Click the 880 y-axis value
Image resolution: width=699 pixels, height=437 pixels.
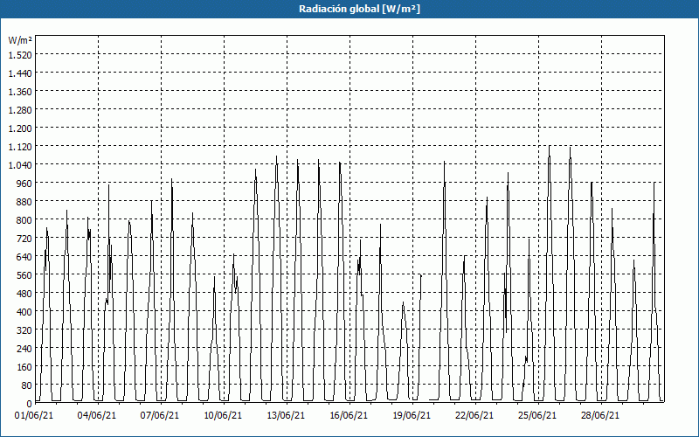pos(24,202)
